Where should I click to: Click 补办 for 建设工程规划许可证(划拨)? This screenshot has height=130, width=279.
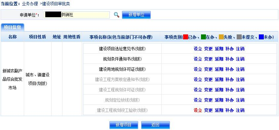(229, 90)
